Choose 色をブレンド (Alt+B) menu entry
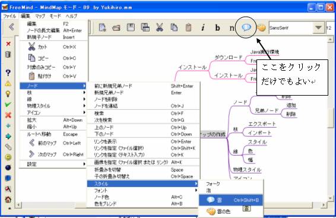The image size is (336, 218). [x=142, y=204]
